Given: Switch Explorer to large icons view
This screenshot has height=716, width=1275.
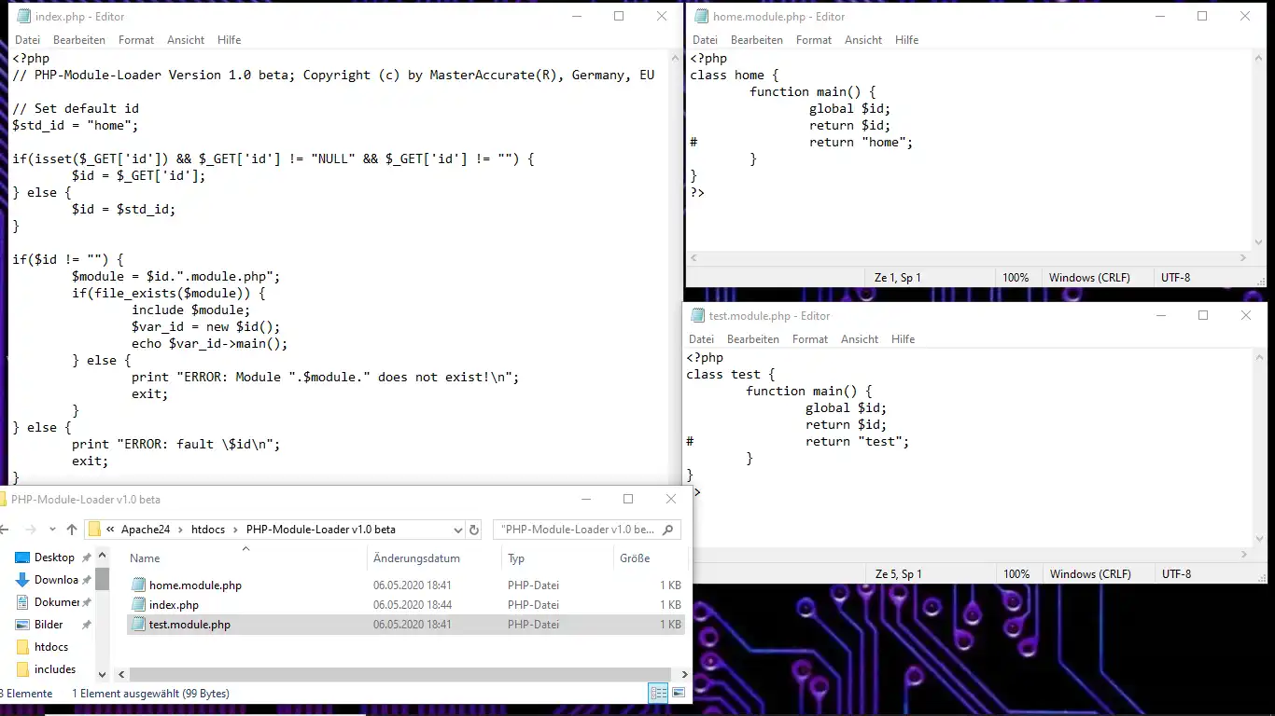Looking at the screenshot, I should point(679,693).
